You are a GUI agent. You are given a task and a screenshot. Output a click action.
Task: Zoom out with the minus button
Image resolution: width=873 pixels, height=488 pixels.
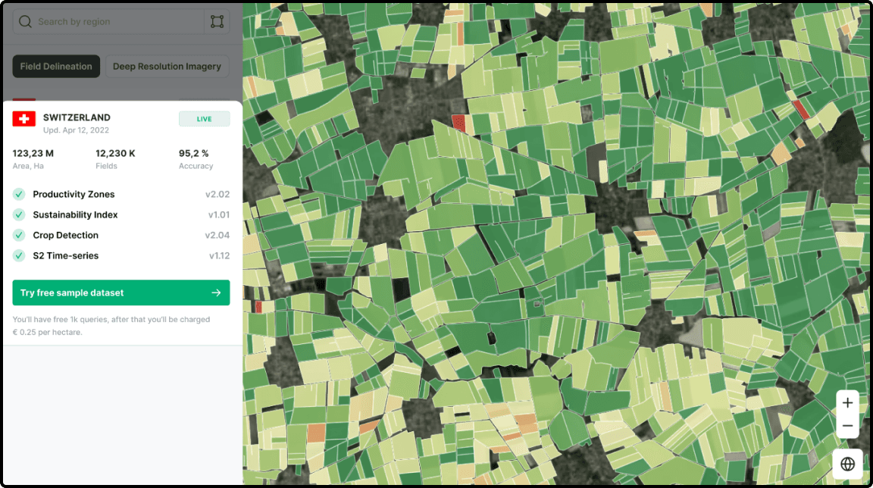click(847, 426)
